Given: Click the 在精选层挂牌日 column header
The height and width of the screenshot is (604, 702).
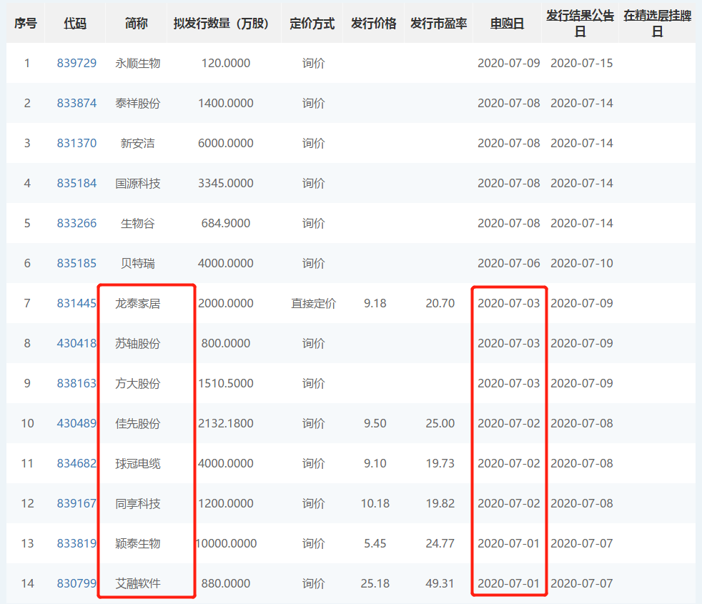Looking at the screenshot, I should [657, 24].
